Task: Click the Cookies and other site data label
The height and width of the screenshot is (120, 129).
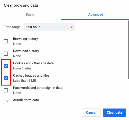Action: click(x=33, y=63)
